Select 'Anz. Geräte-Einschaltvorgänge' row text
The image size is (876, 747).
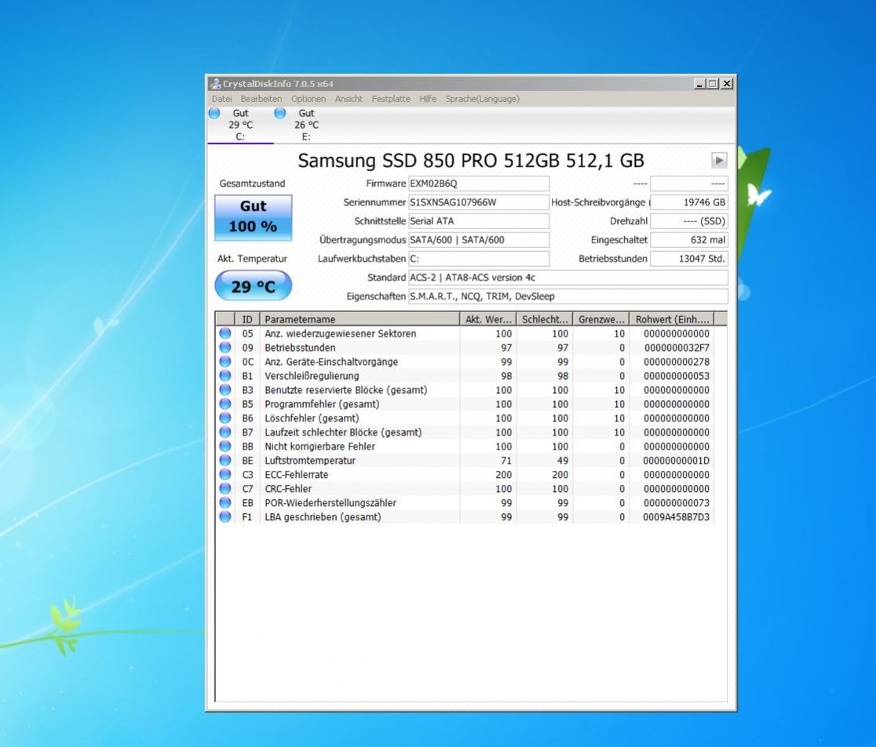[331, 362]
